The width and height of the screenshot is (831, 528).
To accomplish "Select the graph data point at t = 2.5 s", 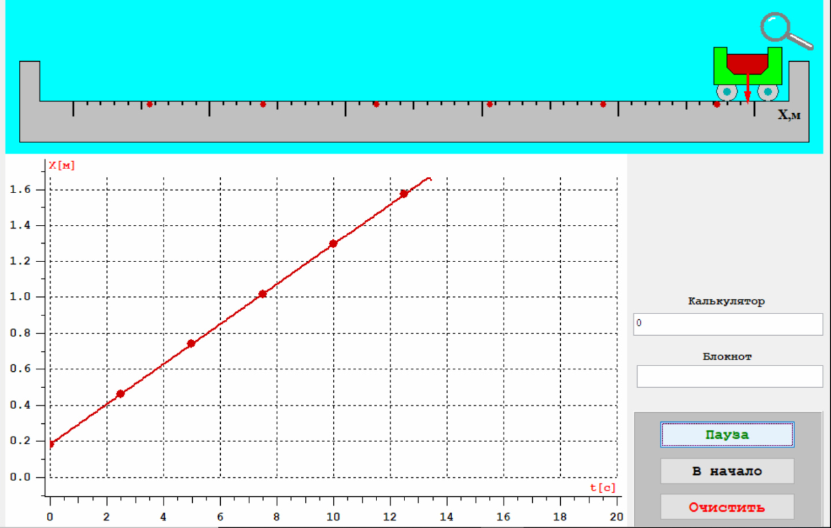I will click(x=120, y=393).
